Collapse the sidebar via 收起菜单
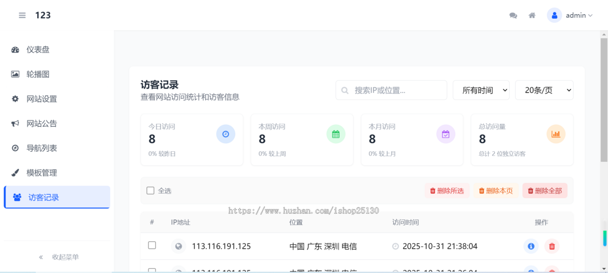The image size is (608, 273). click(x=59, y=257)
